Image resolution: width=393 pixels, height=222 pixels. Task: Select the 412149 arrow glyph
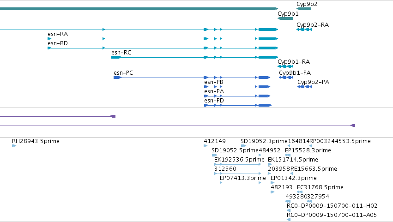(206, 146)
